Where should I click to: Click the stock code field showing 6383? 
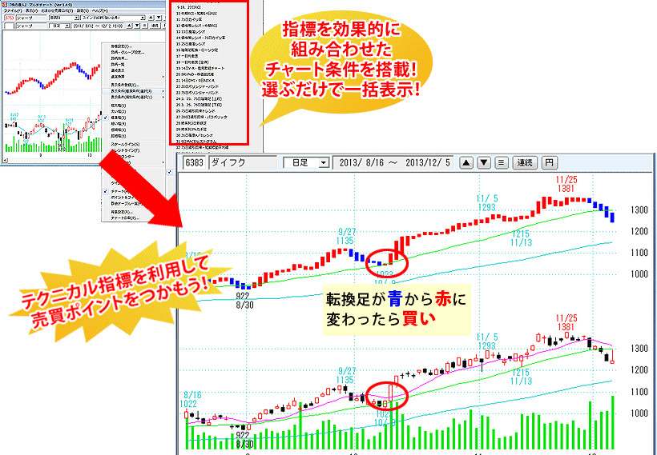coord(194,162)
